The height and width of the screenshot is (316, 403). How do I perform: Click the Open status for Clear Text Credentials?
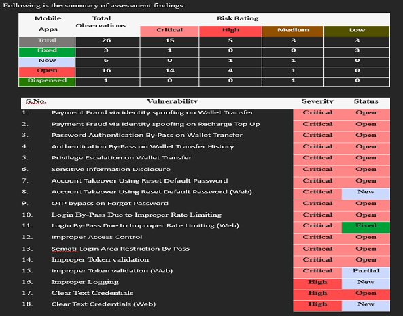(x=366, y=295)
